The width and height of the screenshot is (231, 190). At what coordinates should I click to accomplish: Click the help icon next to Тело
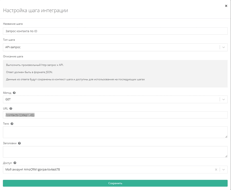[x=12, y=124]
